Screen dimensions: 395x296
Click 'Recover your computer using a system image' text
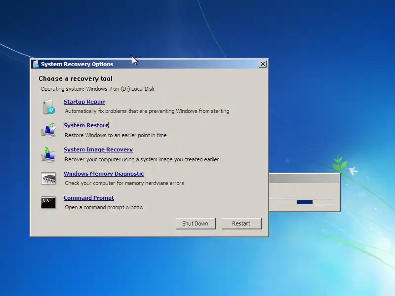pos(142,159)
